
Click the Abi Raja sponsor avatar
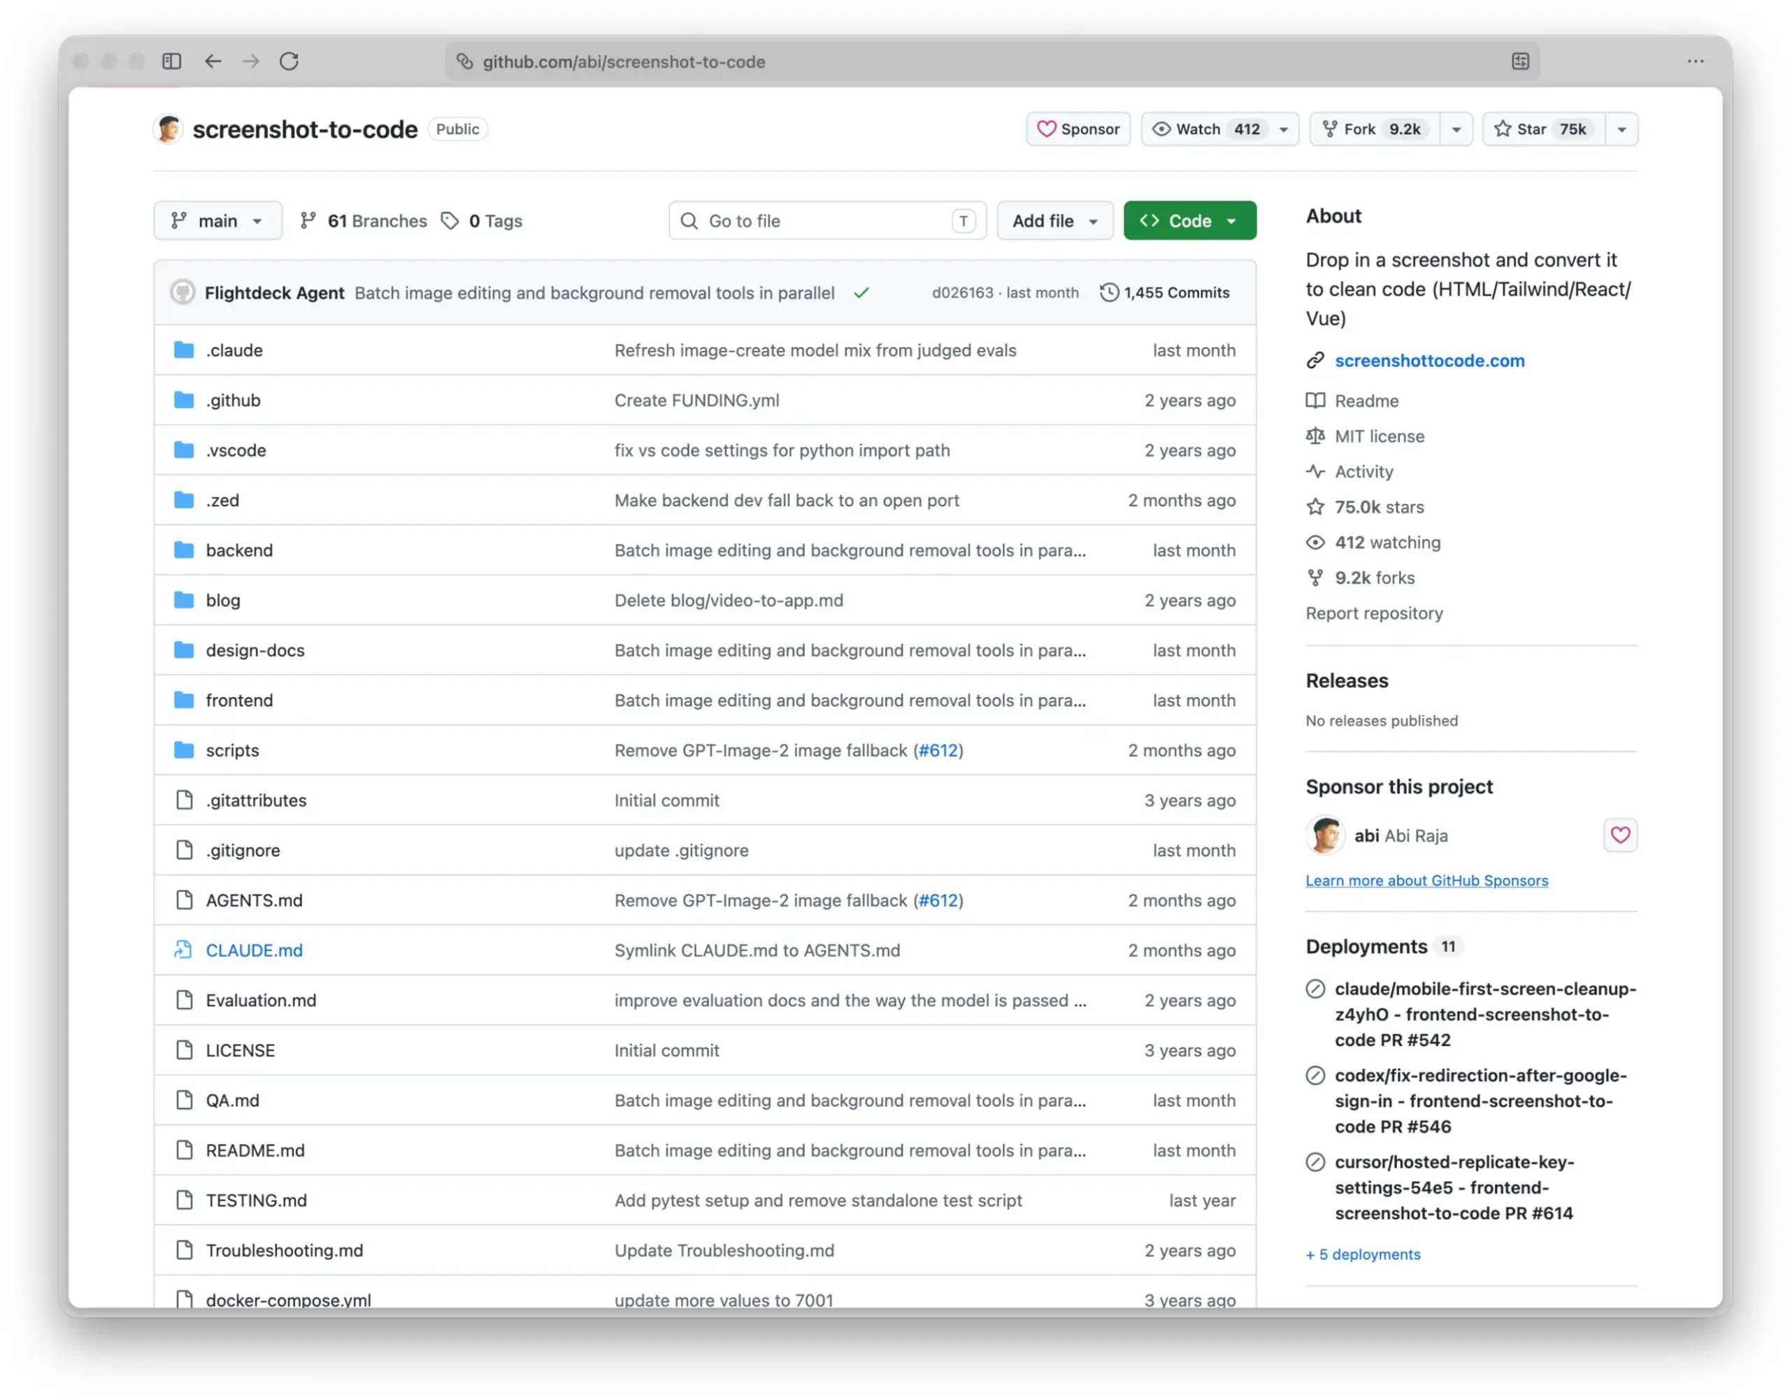[x=1325, y=835]
